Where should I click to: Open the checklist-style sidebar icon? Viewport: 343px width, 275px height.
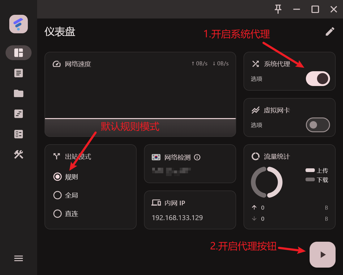pyautogui.click(x=19, y=134)
